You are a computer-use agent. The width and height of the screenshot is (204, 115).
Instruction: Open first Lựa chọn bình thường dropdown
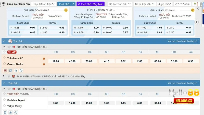click(183, 41)
